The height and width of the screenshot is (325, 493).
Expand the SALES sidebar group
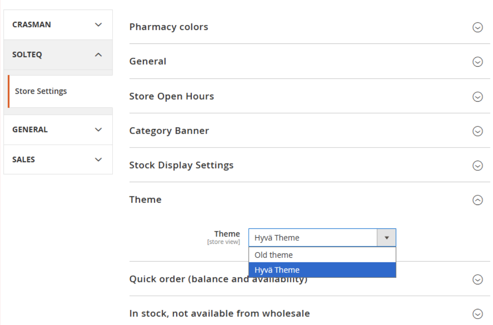pyautogui.click(x=58, y=160)
